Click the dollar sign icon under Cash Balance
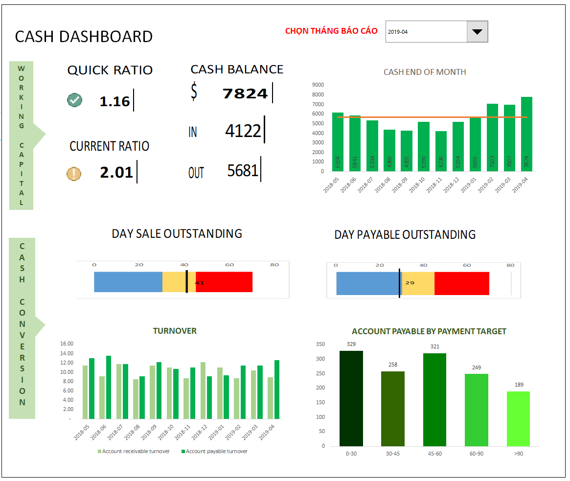The height and width of the screenshot is (481, 570). (x=194, y=92)
